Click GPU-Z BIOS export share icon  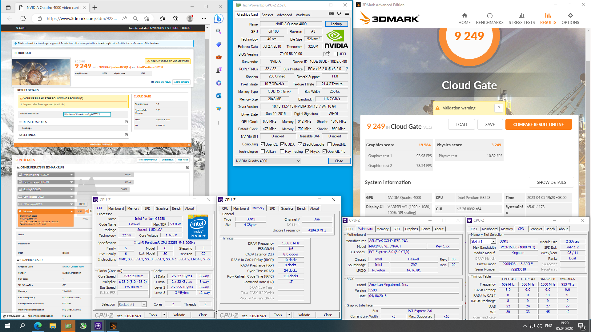(x=327, y=54)
